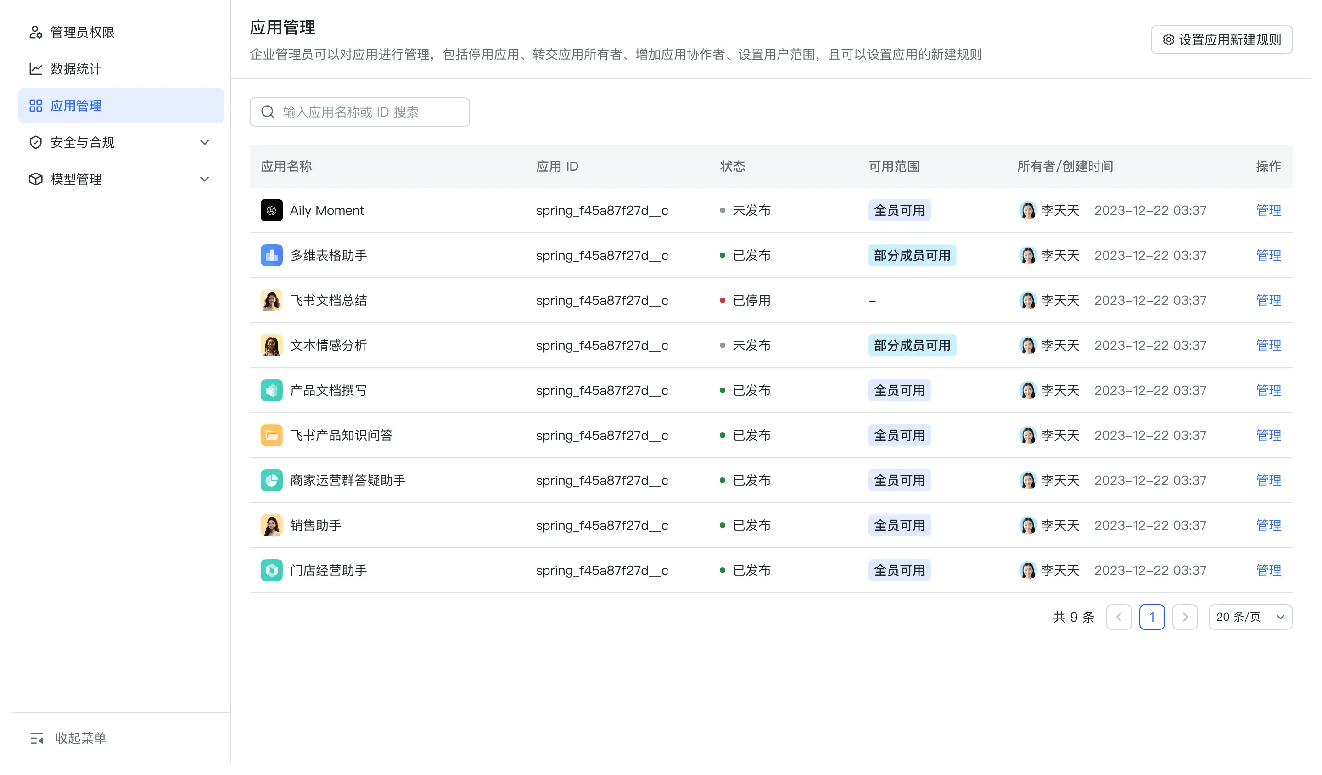Click the 所有者/创建时间 column header
This screenshot has height=775, width=1322.
1080,168
